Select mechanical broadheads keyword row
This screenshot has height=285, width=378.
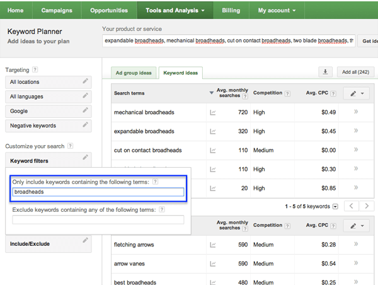(x=243, y=112)
